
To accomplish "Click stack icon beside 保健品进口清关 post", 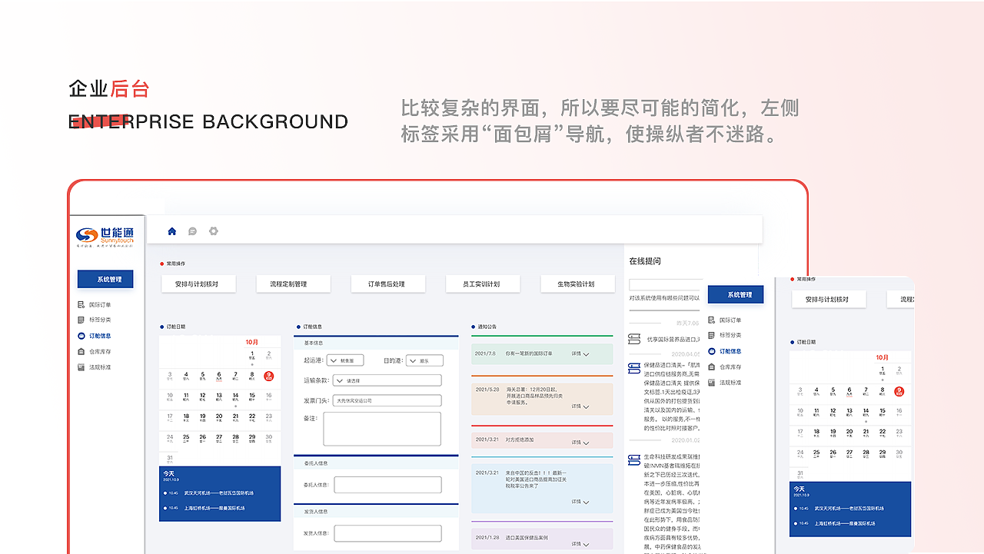I will (x=634, y=368).
